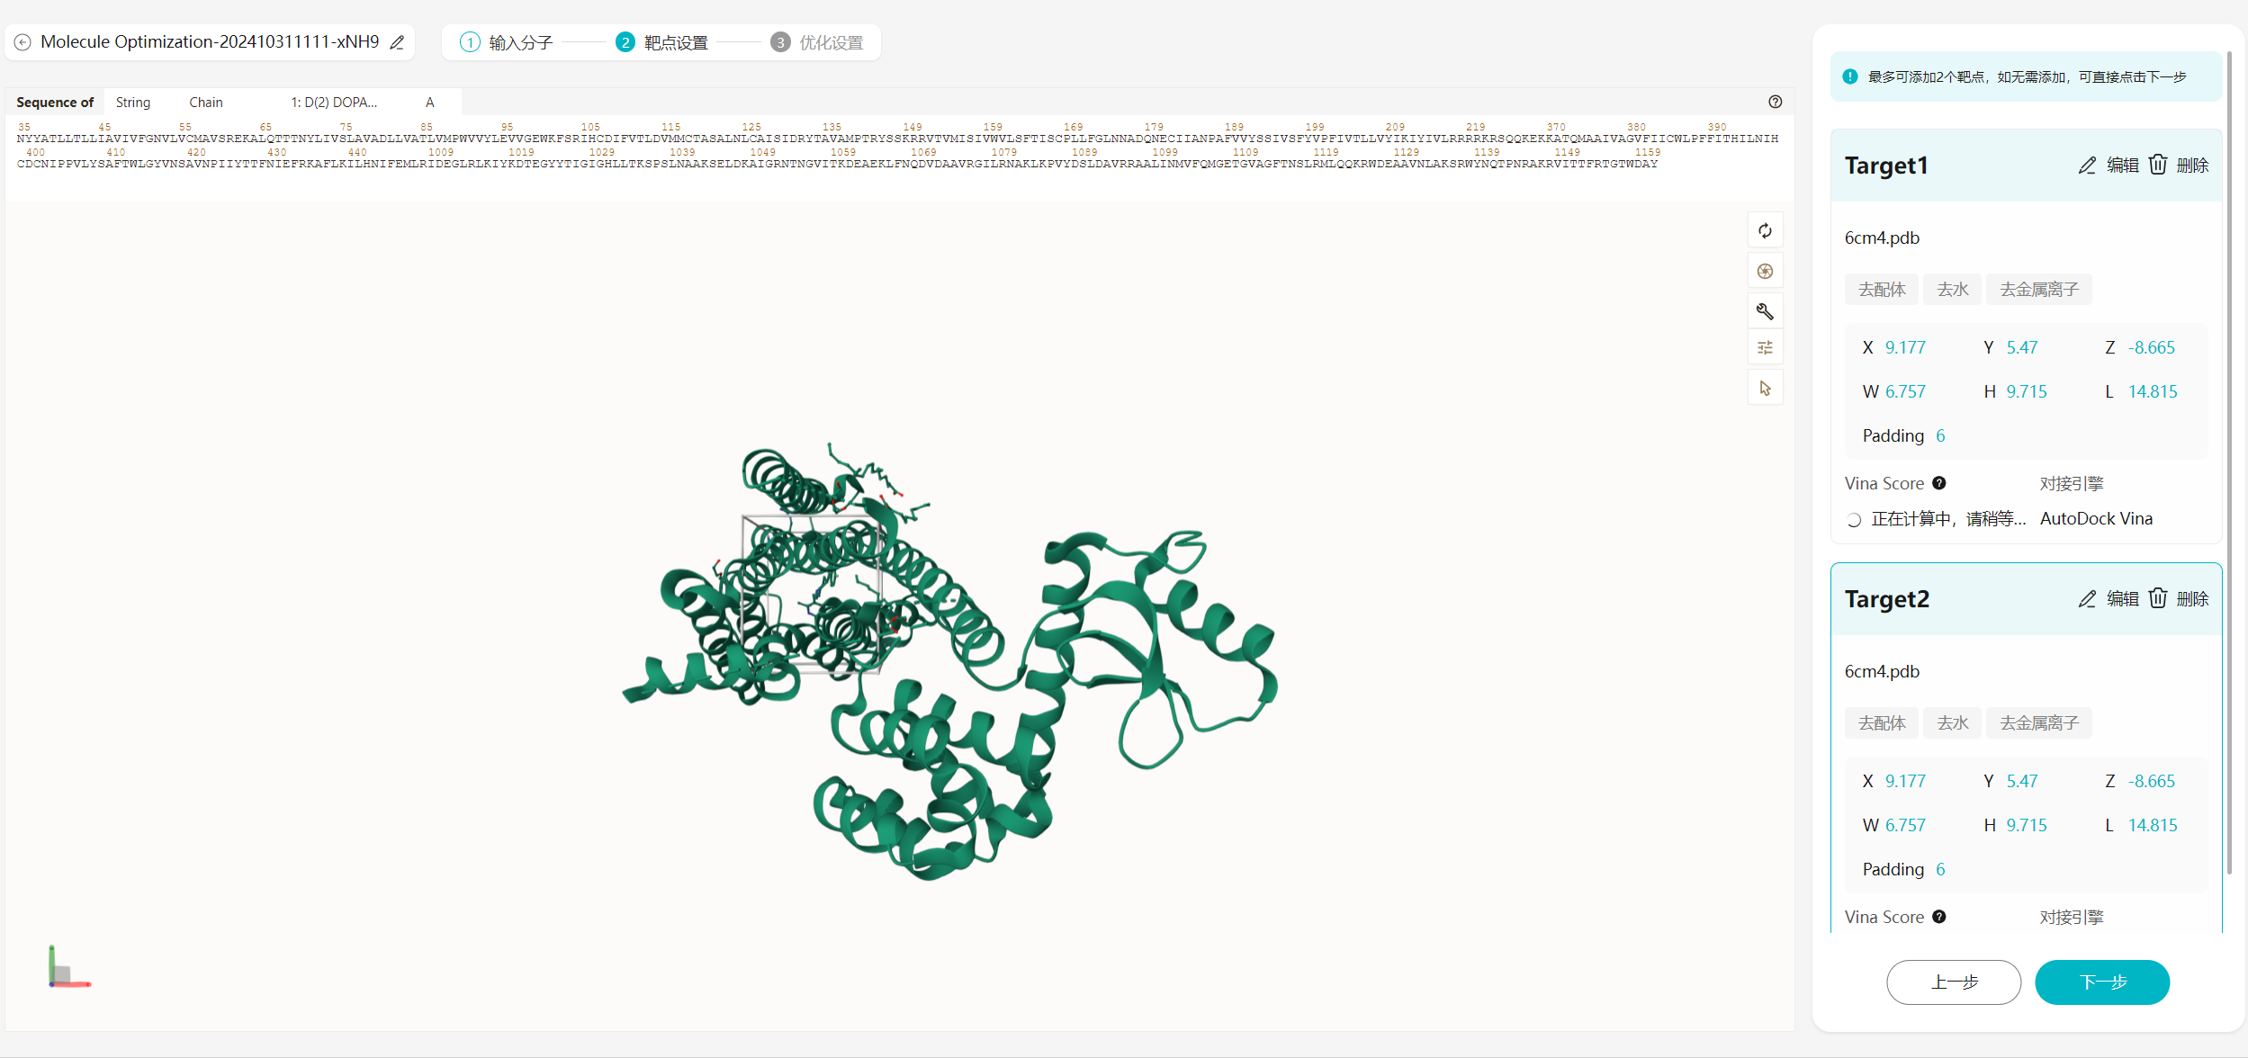Edit Target2 with the pencil icon
The width and height of the screenshot is (2248, 1058).
pyautogui.click(x=2087, y=599)
